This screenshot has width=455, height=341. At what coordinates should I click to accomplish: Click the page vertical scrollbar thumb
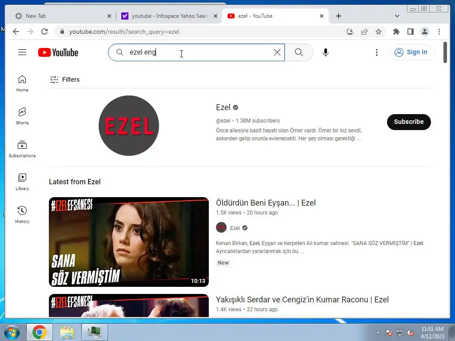445,52
